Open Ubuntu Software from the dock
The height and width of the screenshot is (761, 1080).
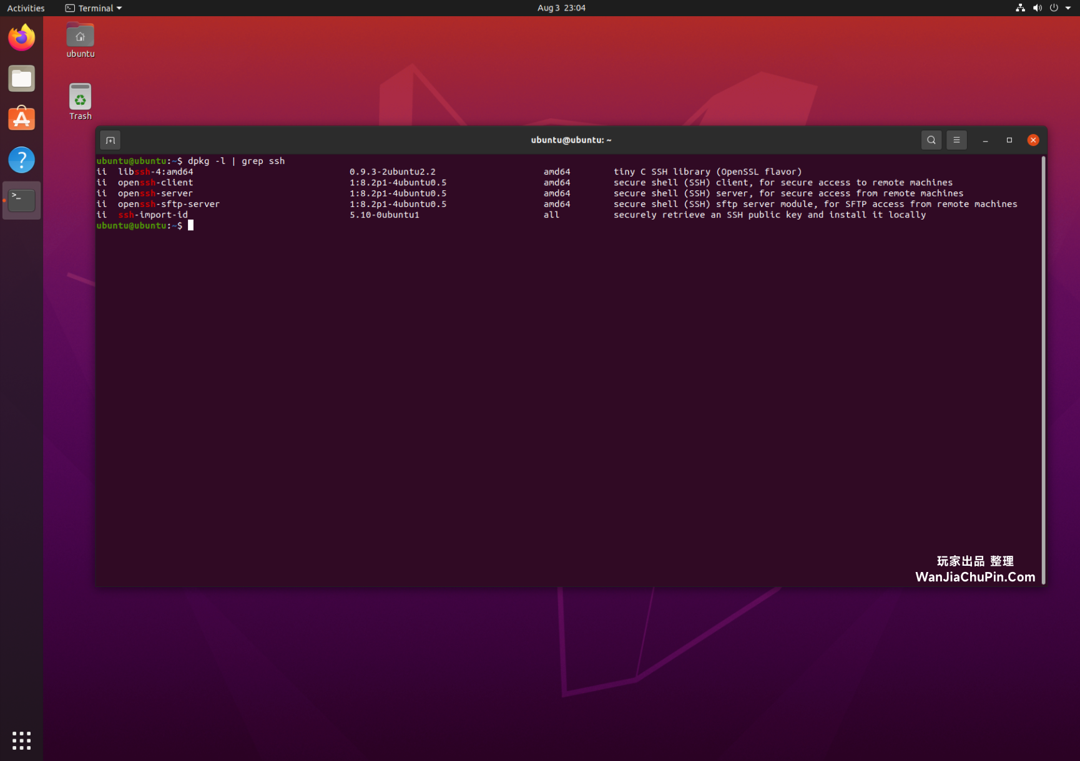[21, 119]
